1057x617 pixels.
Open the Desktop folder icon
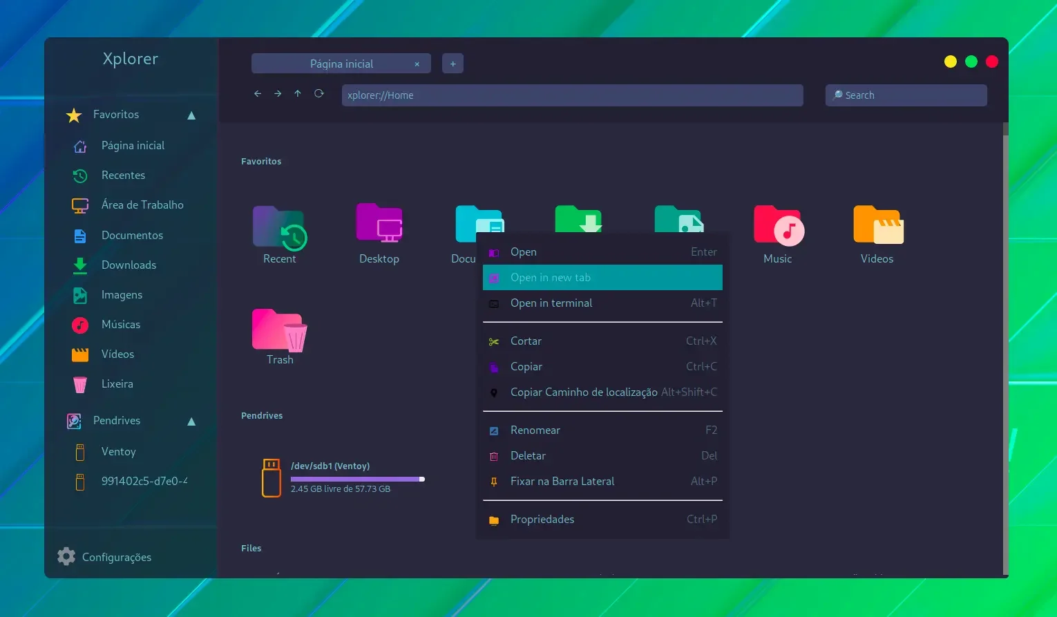(379, 223)
